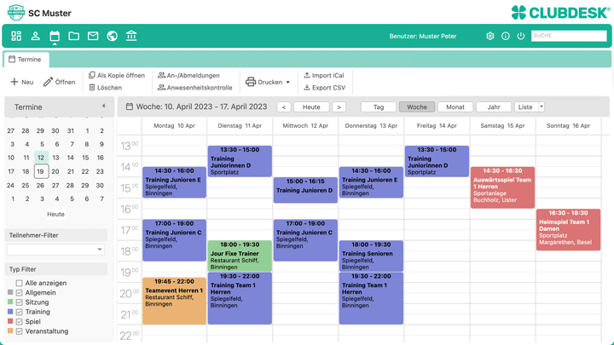The image size is (614, 345).
Task: Click the orange Veranstaltung color swatch
Action: [x=10, y=331]
